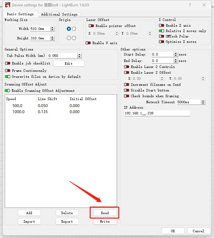Toggle Enable pointer offset switch
The image size is (214, 238).
pos(91,26)
